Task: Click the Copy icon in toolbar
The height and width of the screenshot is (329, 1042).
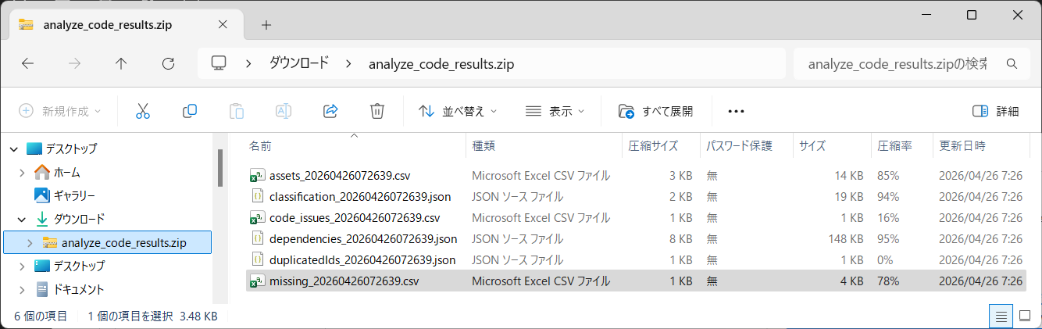Action: point(189,111)
